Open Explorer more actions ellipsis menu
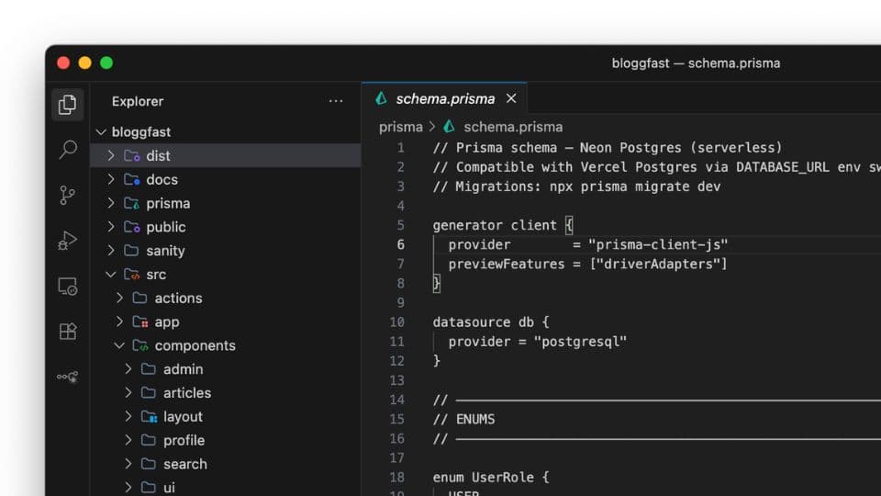The image size is (881, 496). [x=336, y=101]
